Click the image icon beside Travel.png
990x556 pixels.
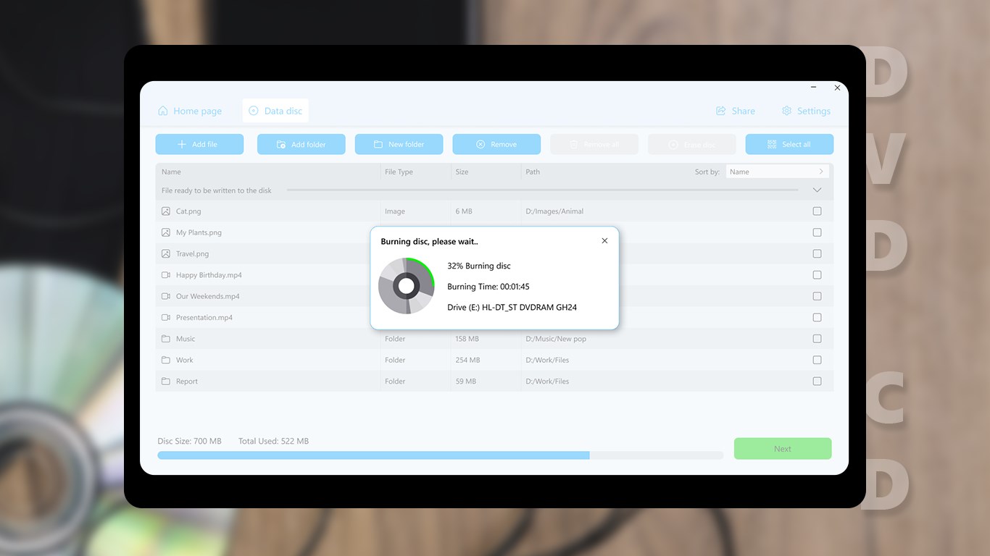coord(166,253)
